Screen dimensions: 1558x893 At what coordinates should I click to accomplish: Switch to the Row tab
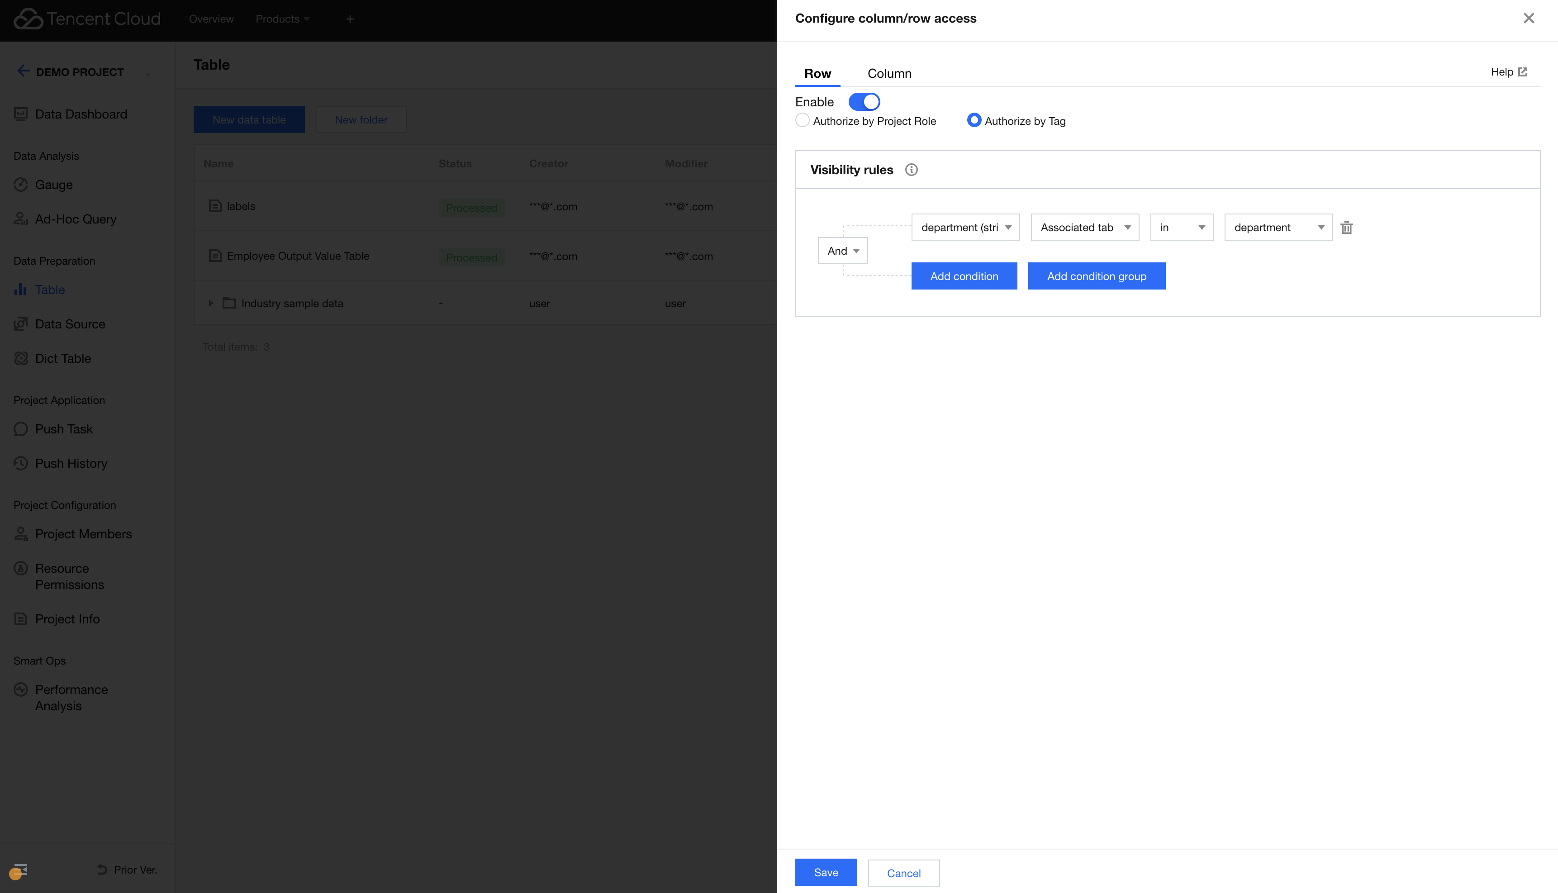[817, 74]
